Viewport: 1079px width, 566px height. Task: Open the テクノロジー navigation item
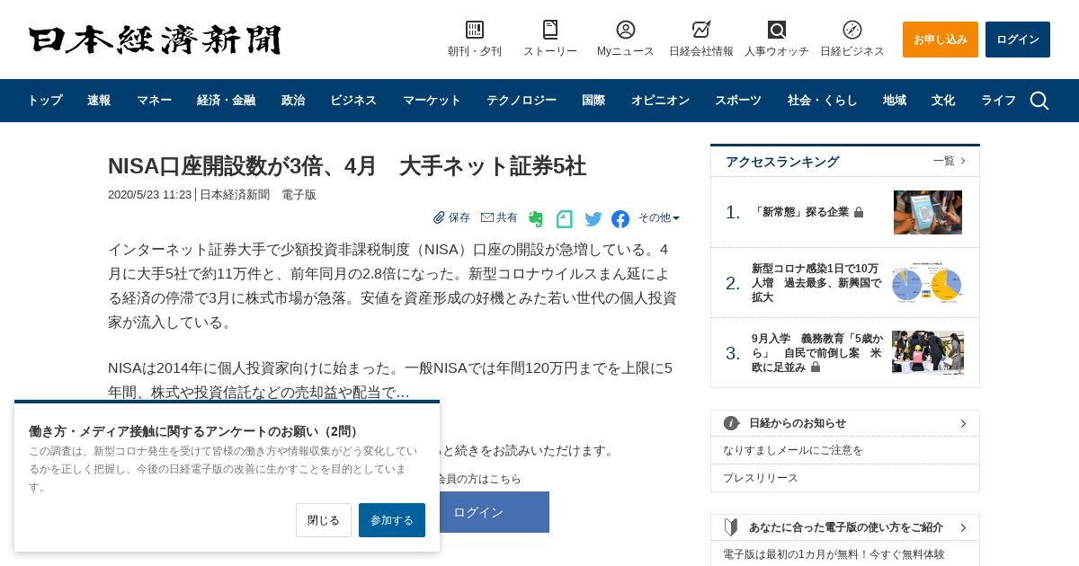click(x=522, y=101)
